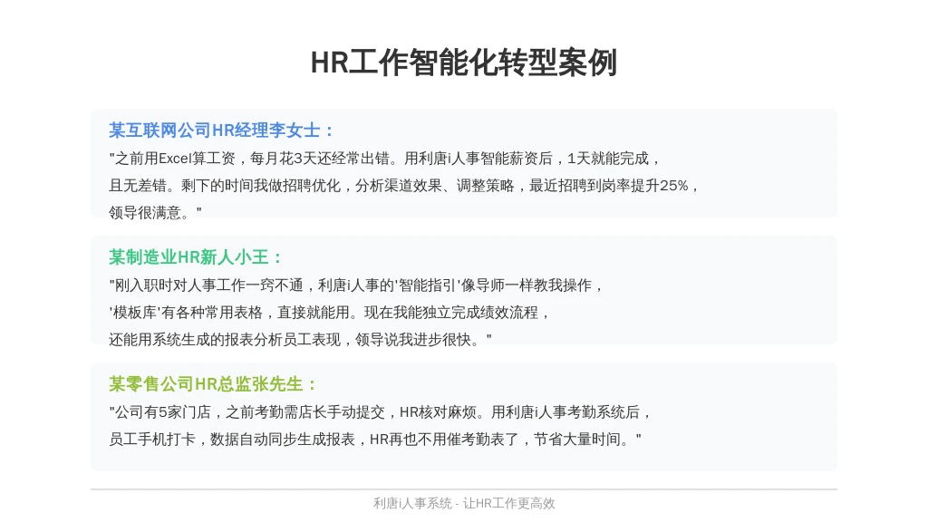
Task: Click the heading 某制造业HR新人小王：
Action: click(x=197, y=256)
